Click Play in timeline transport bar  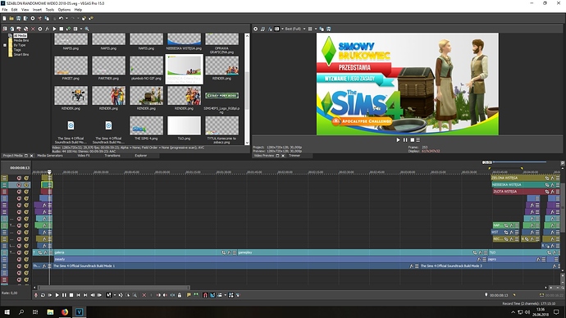click(57, 295)
